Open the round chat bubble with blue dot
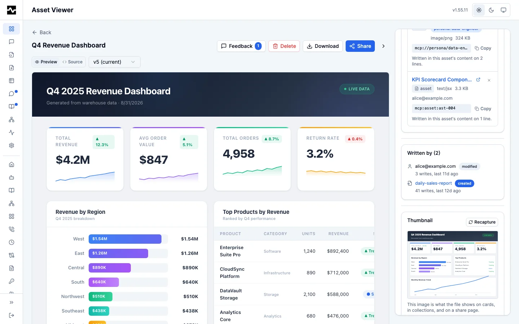The image size is (519, 324). coord(12,94)
